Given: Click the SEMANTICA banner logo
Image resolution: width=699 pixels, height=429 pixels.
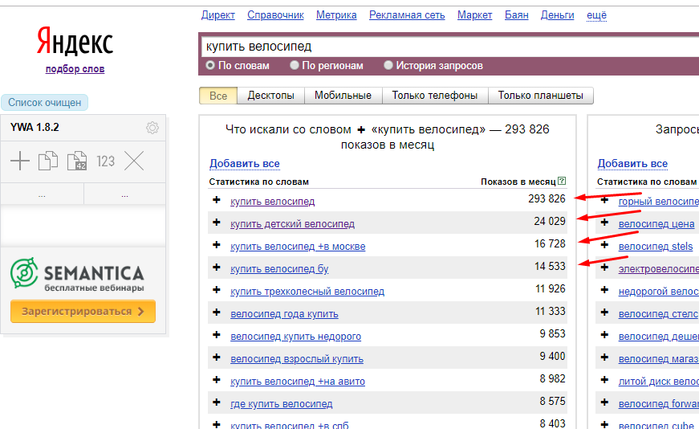Looking at the screenshot, I should (77, 274).
